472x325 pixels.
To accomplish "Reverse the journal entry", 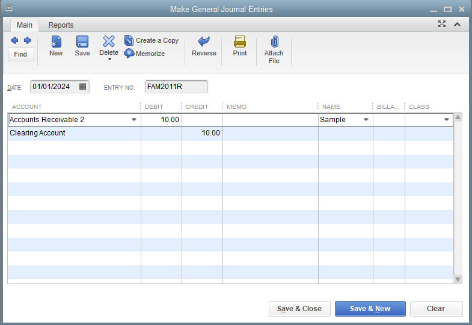I will pyautogui.click(x=204, y=46).
